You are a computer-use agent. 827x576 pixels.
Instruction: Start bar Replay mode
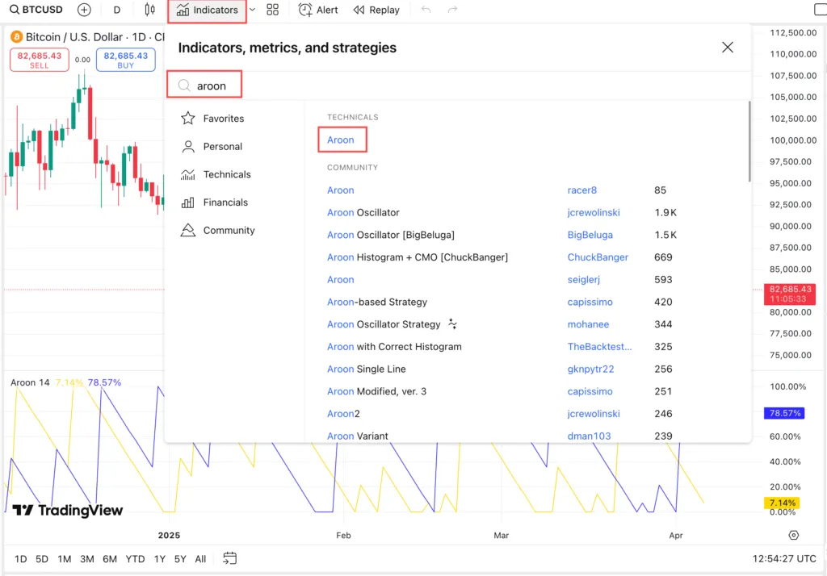point(376,10)
